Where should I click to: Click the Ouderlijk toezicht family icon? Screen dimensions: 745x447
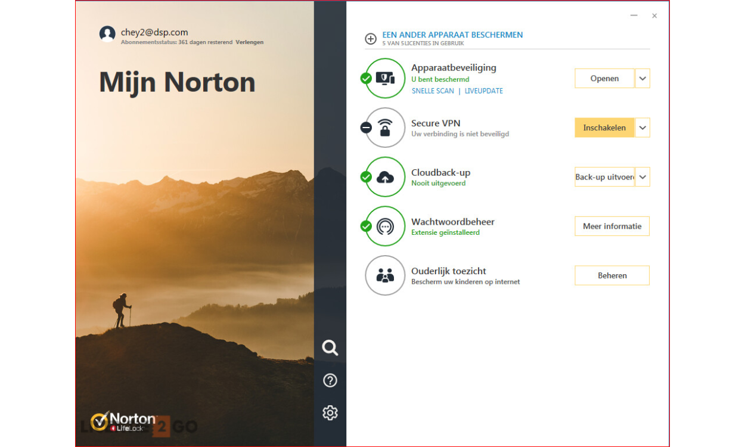(x=385, y=275)
